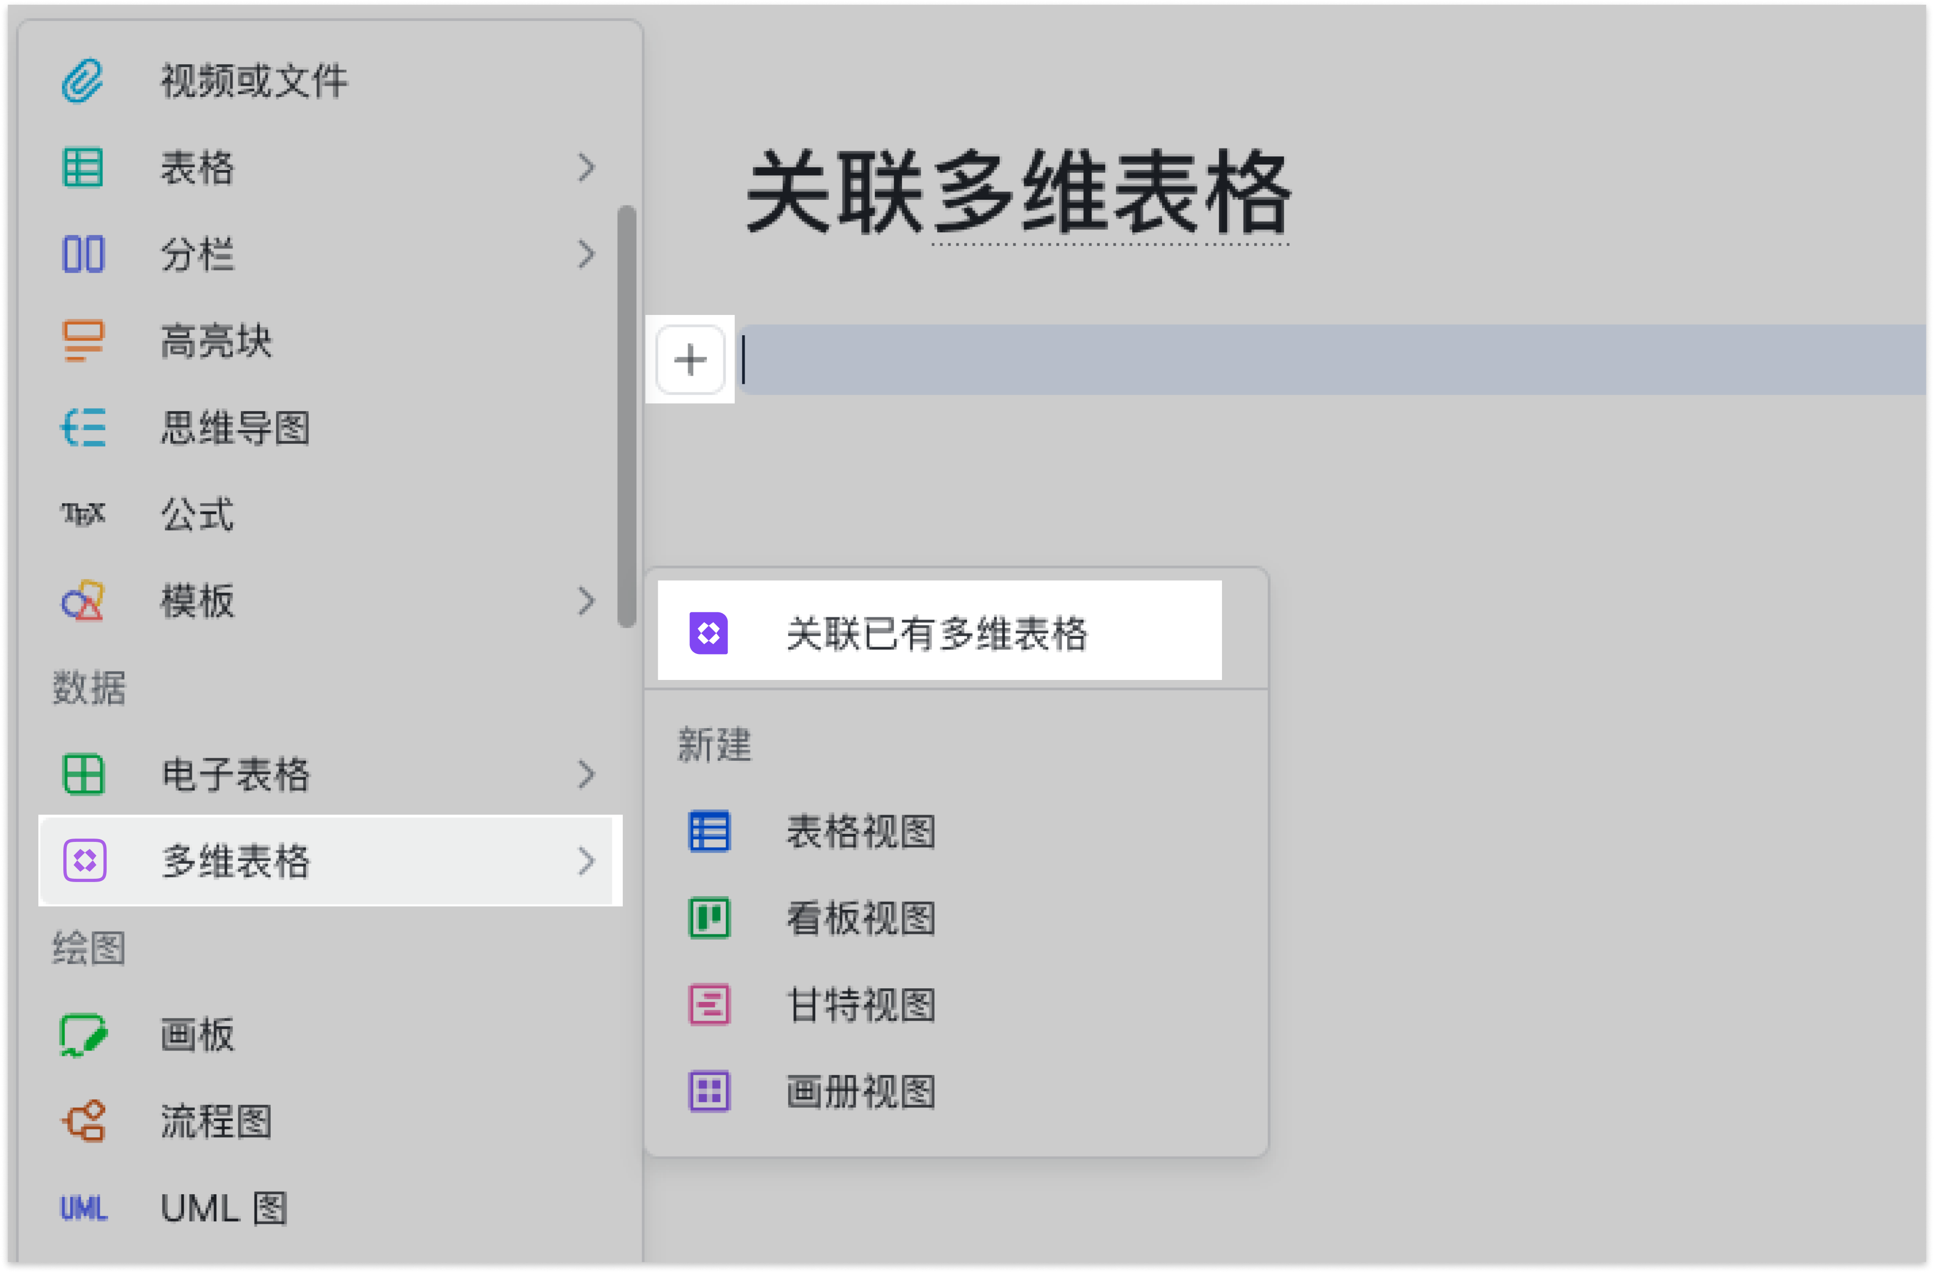Click the TeX 公式 formula icon
Viewport: 1934px width, 1273px height.
(83, 514)
